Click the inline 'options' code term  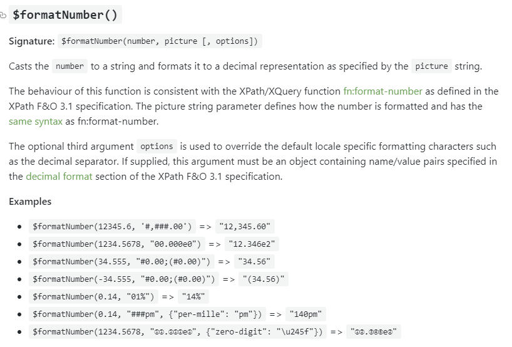coord(156,147)
